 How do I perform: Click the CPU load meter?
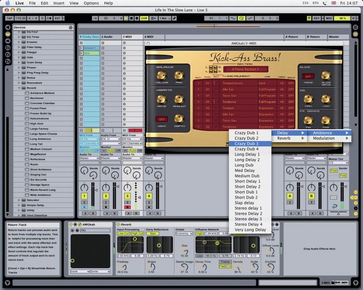[x=342, y=18]
